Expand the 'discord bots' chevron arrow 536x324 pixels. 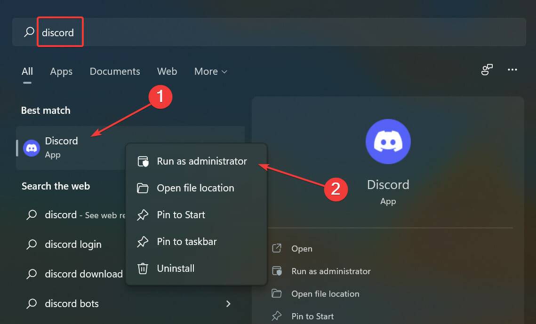pos(228,303)
